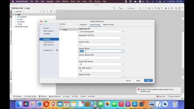Screen dimensions: 194x109
Task: Click Search Everywhere magnifier in toolbar
Action: (x=176, y=8)
